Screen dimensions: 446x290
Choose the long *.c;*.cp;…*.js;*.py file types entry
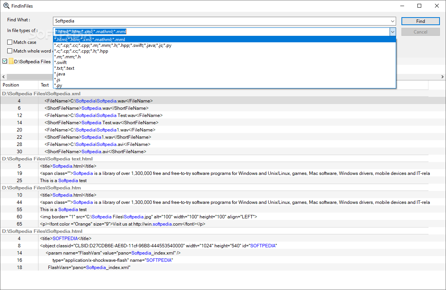pos(224,45)
